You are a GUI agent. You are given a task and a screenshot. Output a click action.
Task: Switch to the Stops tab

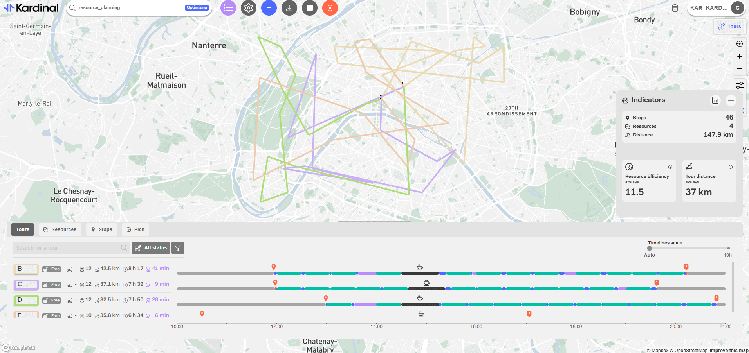101,229
